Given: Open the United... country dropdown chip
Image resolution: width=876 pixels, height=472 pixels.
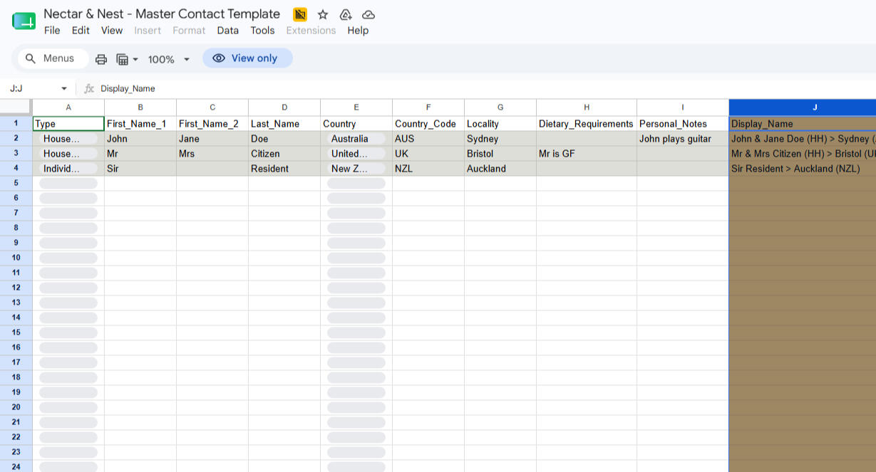Looking at the screenshot, I should click(x=356, y=154).
